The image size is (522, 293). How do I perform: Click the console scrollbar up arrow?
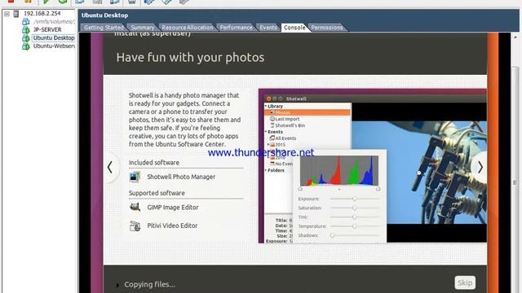tap(515, 37)
